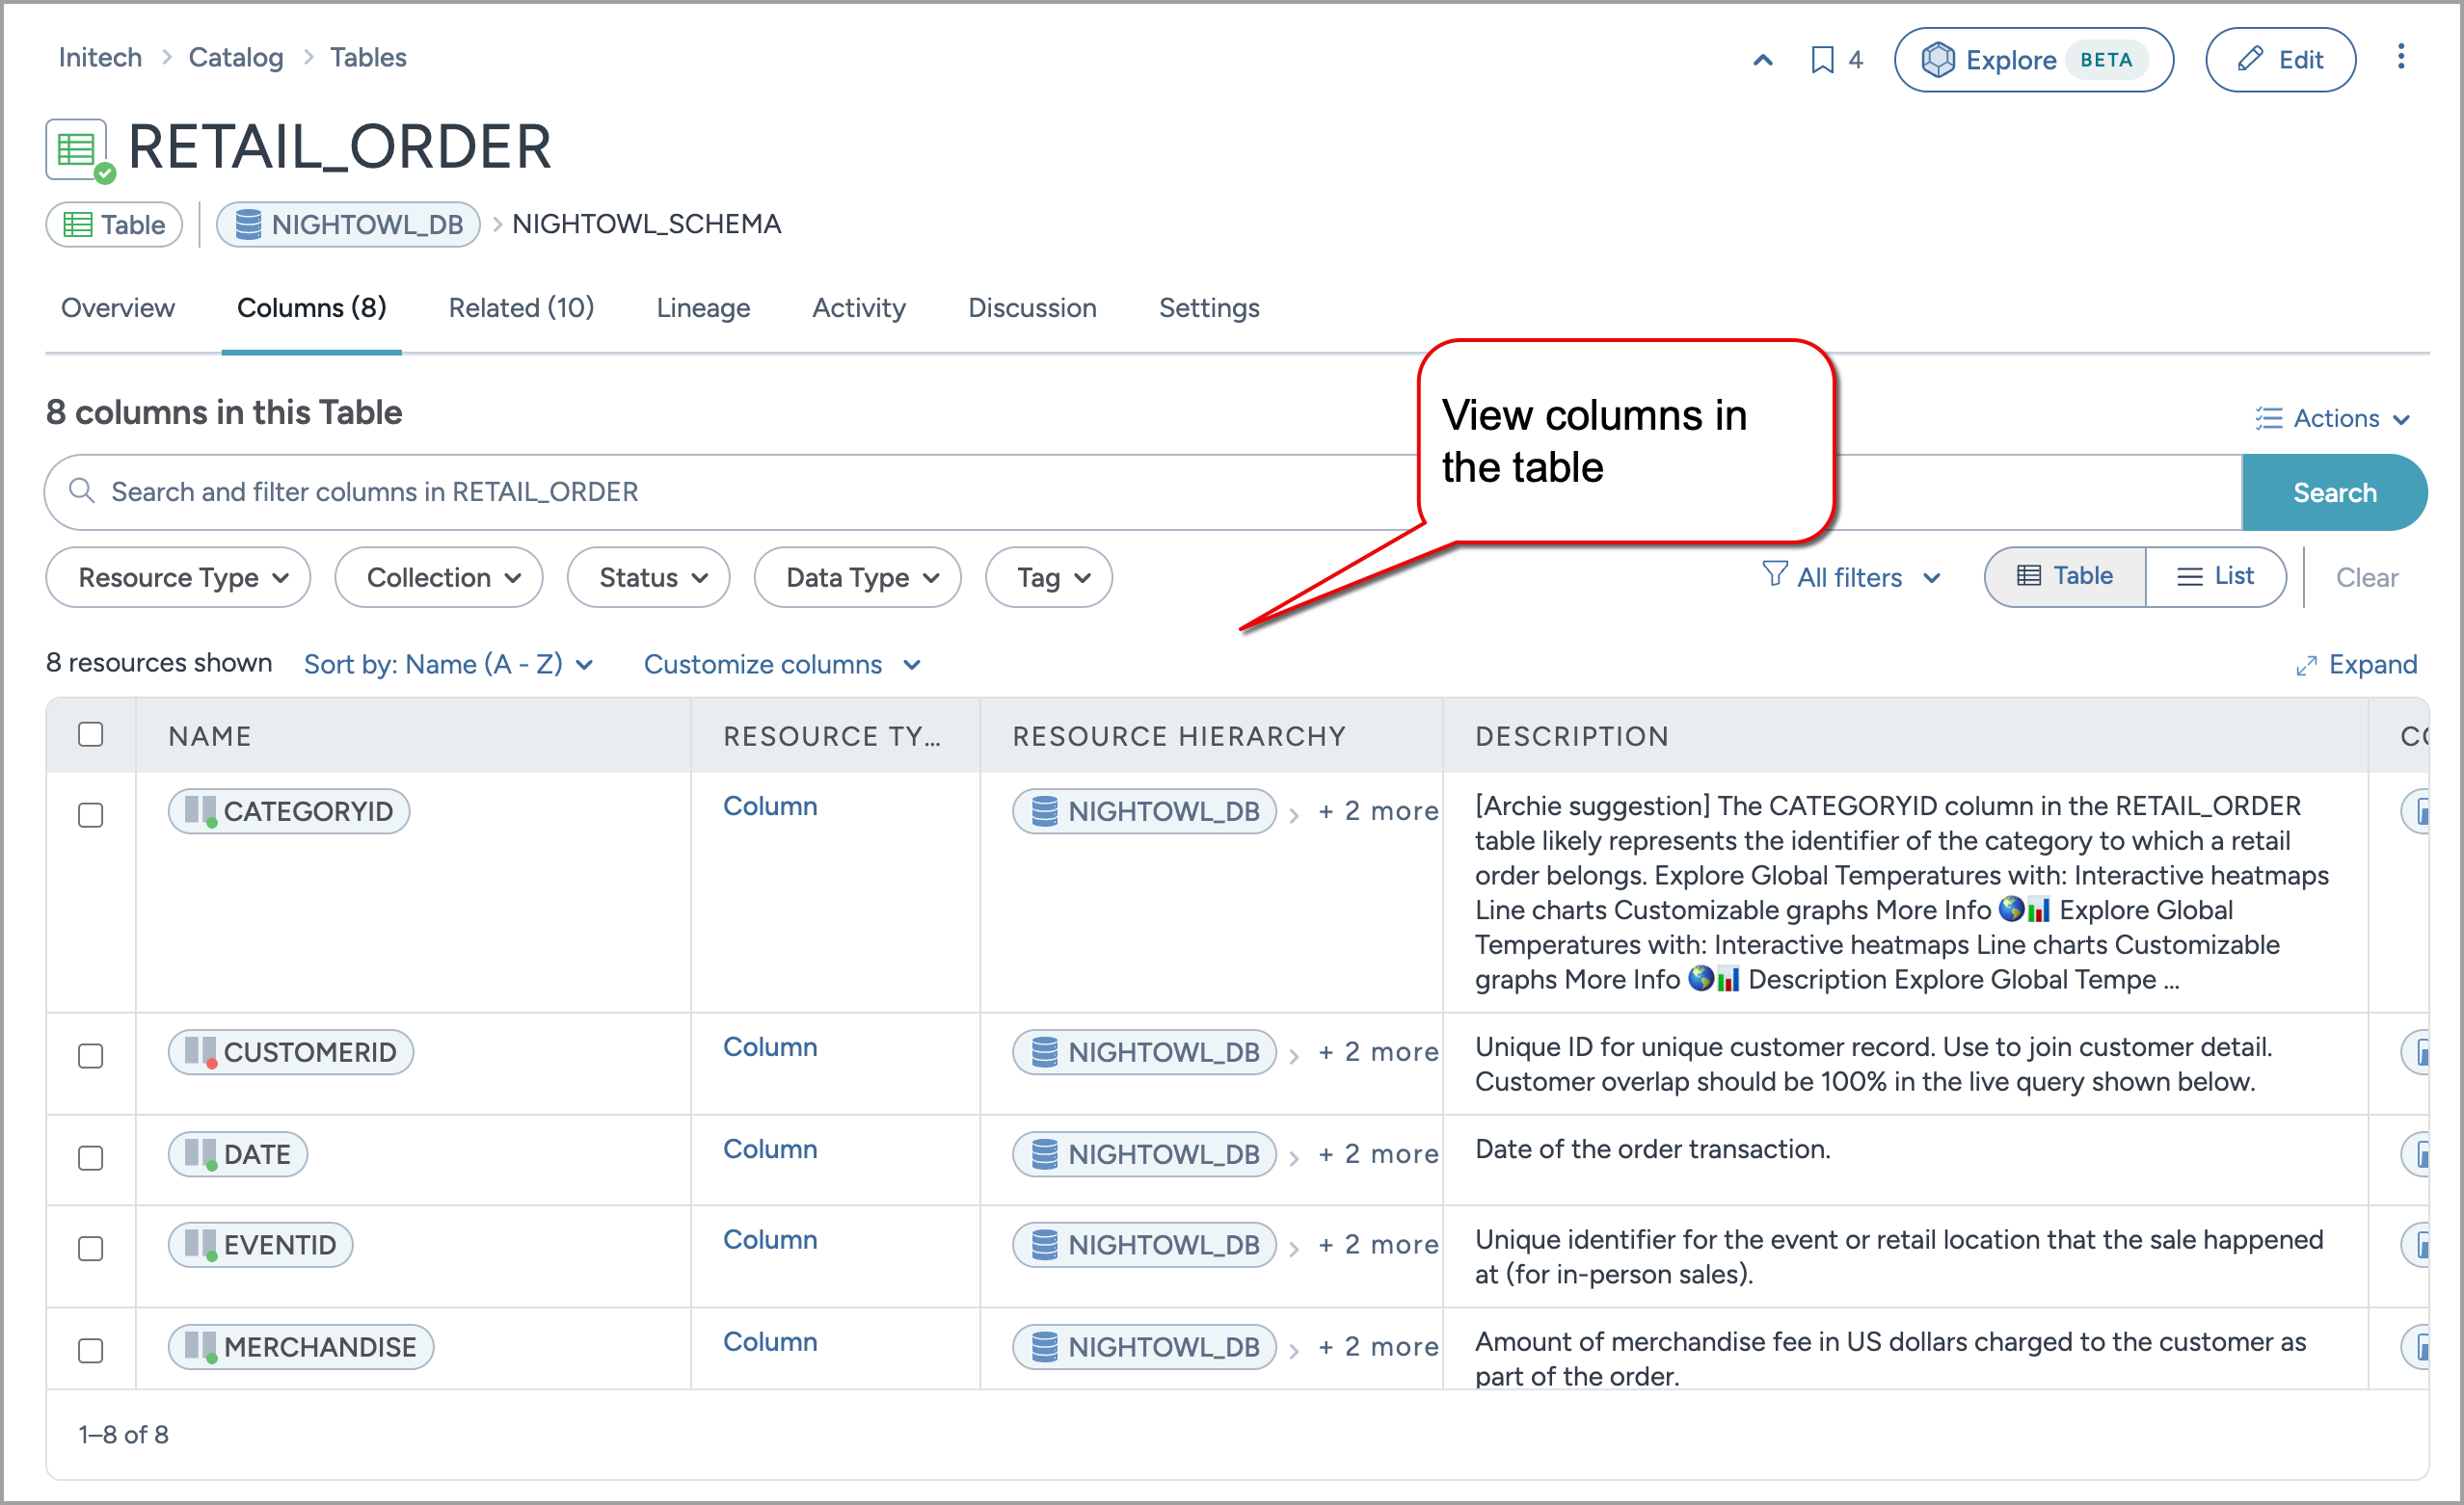This screenshot has height=1505, width=2464.
Task: Check the CUSTOMERID row checkbox
Action: click(90, 1055)
